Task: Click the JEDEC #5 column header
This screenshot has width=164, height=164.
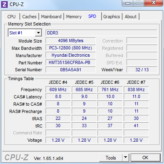Action: click(x=84, y=82)
